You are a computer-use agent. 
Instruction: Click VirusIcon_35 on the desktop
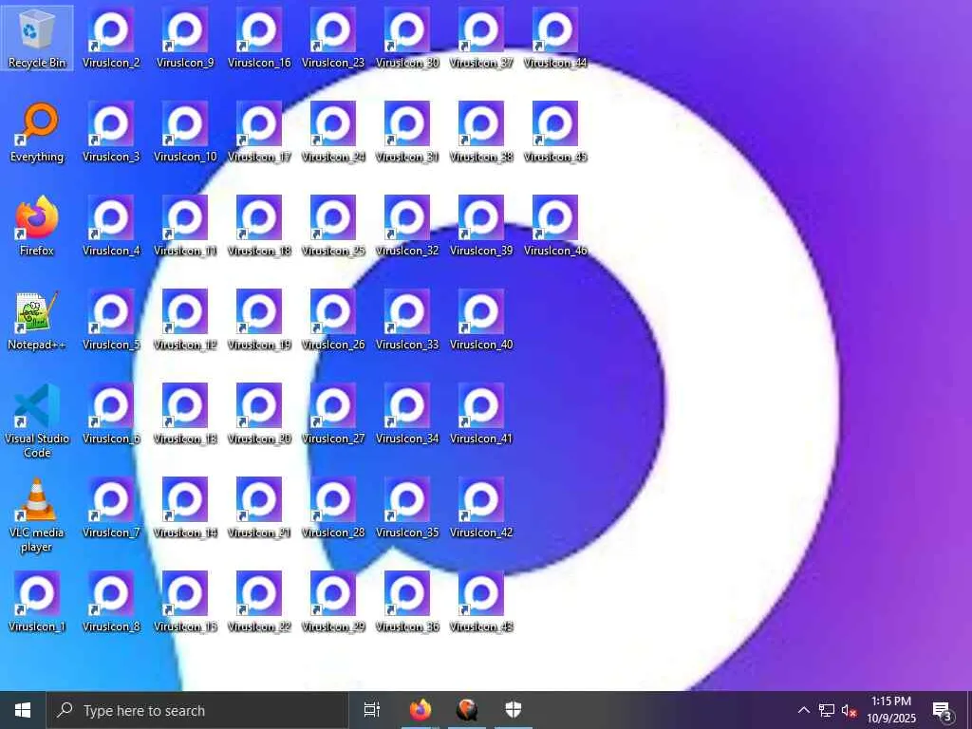click(407, 509)
